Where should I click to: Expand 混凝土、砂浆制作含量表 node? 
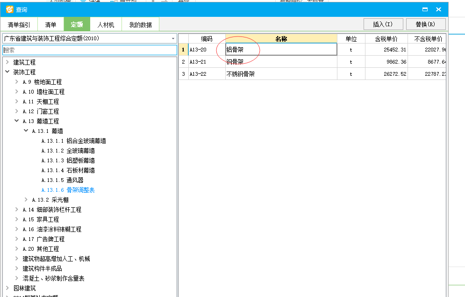[17, 278]
